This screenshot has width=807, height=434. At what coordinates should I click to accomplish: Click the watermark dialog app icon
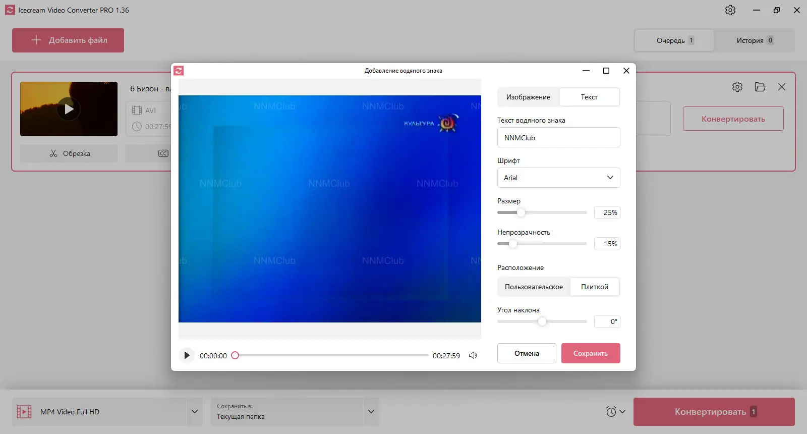[x=179, y=71]
